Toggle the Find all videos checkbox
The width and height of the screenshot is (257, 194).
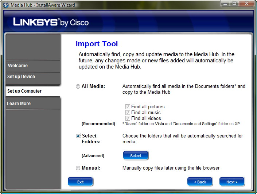pyautogui.click(x=128, y=119)
